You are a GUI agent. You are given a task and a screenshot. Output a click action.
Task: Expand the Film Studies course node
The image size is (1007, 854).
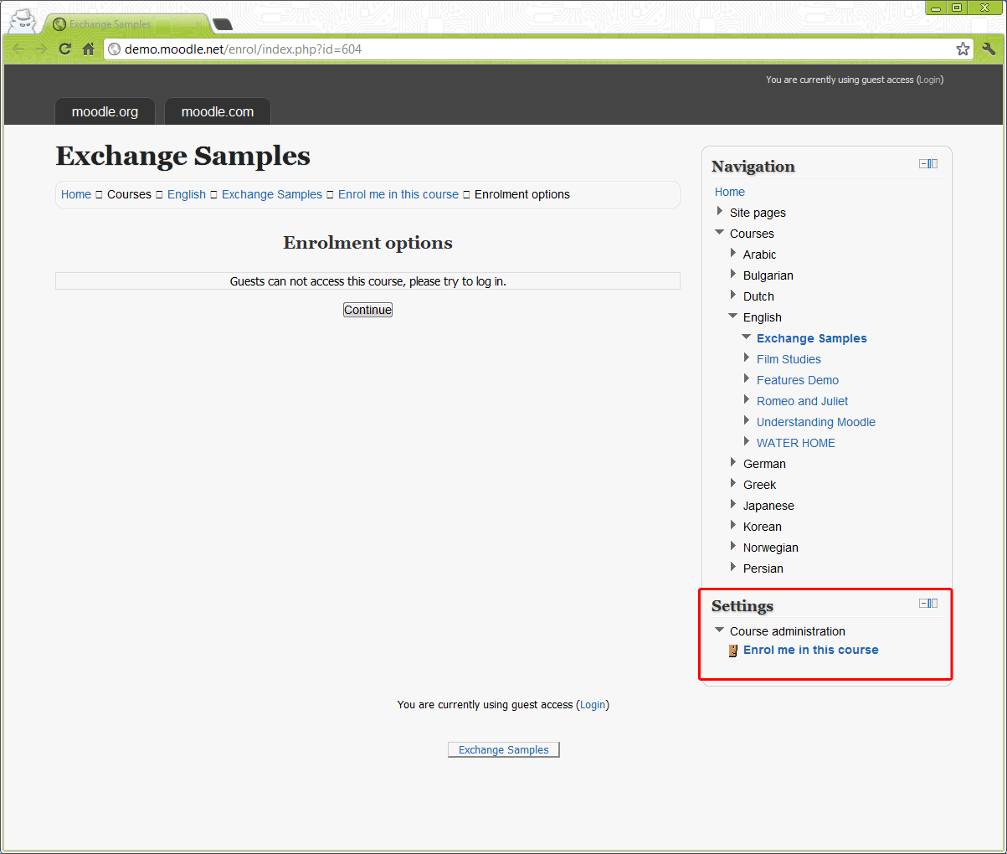(747, 358)
